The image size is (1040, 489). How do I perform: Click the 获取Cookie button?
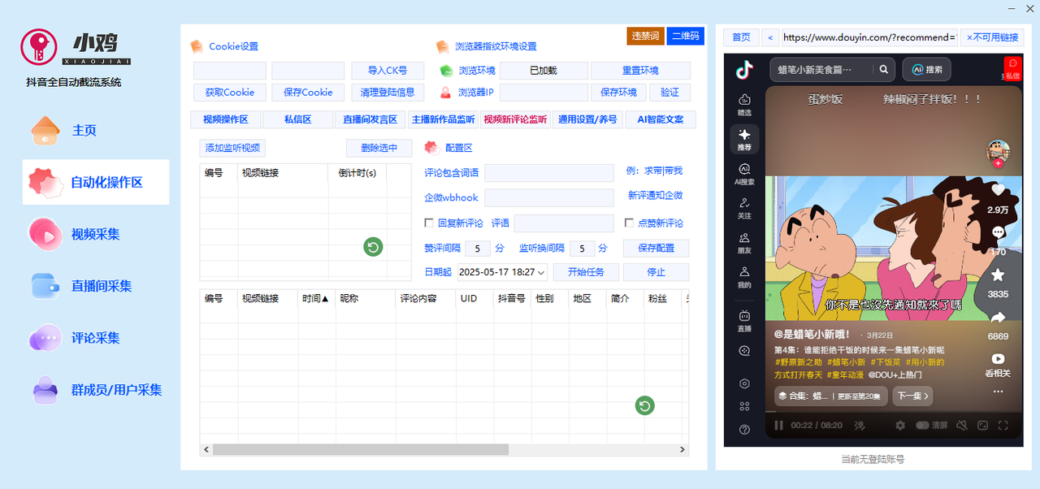tap(229, 93)
